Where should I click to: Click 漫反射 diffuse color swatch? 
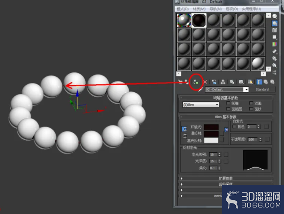coord(211,133)
